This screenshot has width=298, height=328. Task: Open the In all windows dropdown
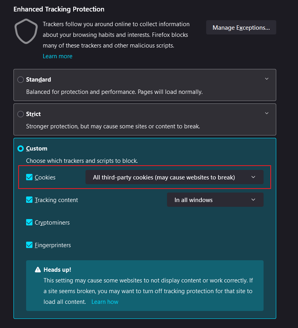click(215, 200)
